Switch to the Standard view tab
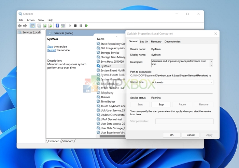The image size is (239, 168). click(68, 141)
